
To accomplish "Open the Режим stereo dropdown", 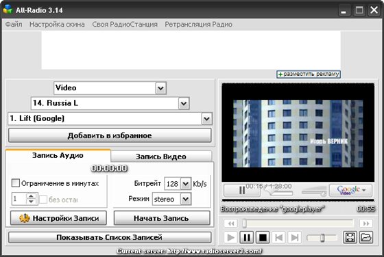I will pos(186,199).
